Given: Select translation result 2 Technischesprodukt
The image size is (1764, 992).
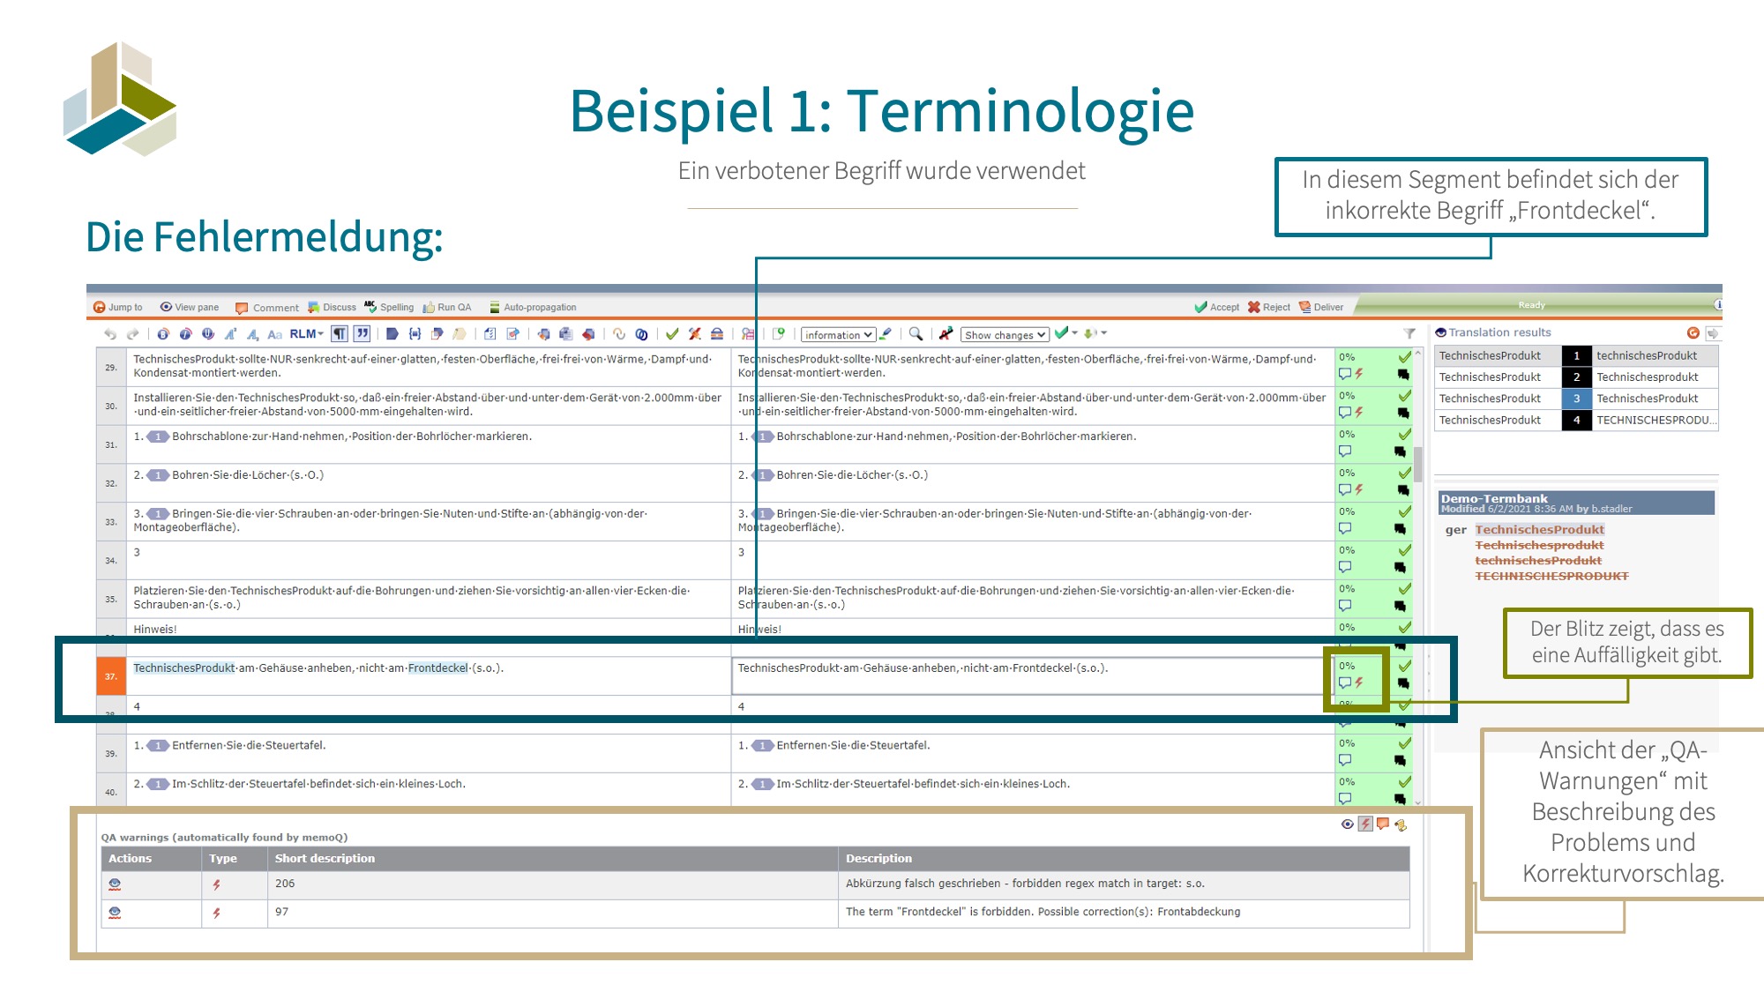Looking at the screenshot, I should click(x=1577, y=377).
